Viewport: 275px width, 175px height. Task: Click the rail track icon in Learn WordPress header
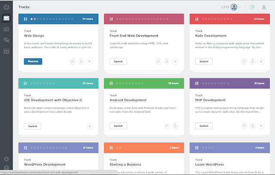197,148
